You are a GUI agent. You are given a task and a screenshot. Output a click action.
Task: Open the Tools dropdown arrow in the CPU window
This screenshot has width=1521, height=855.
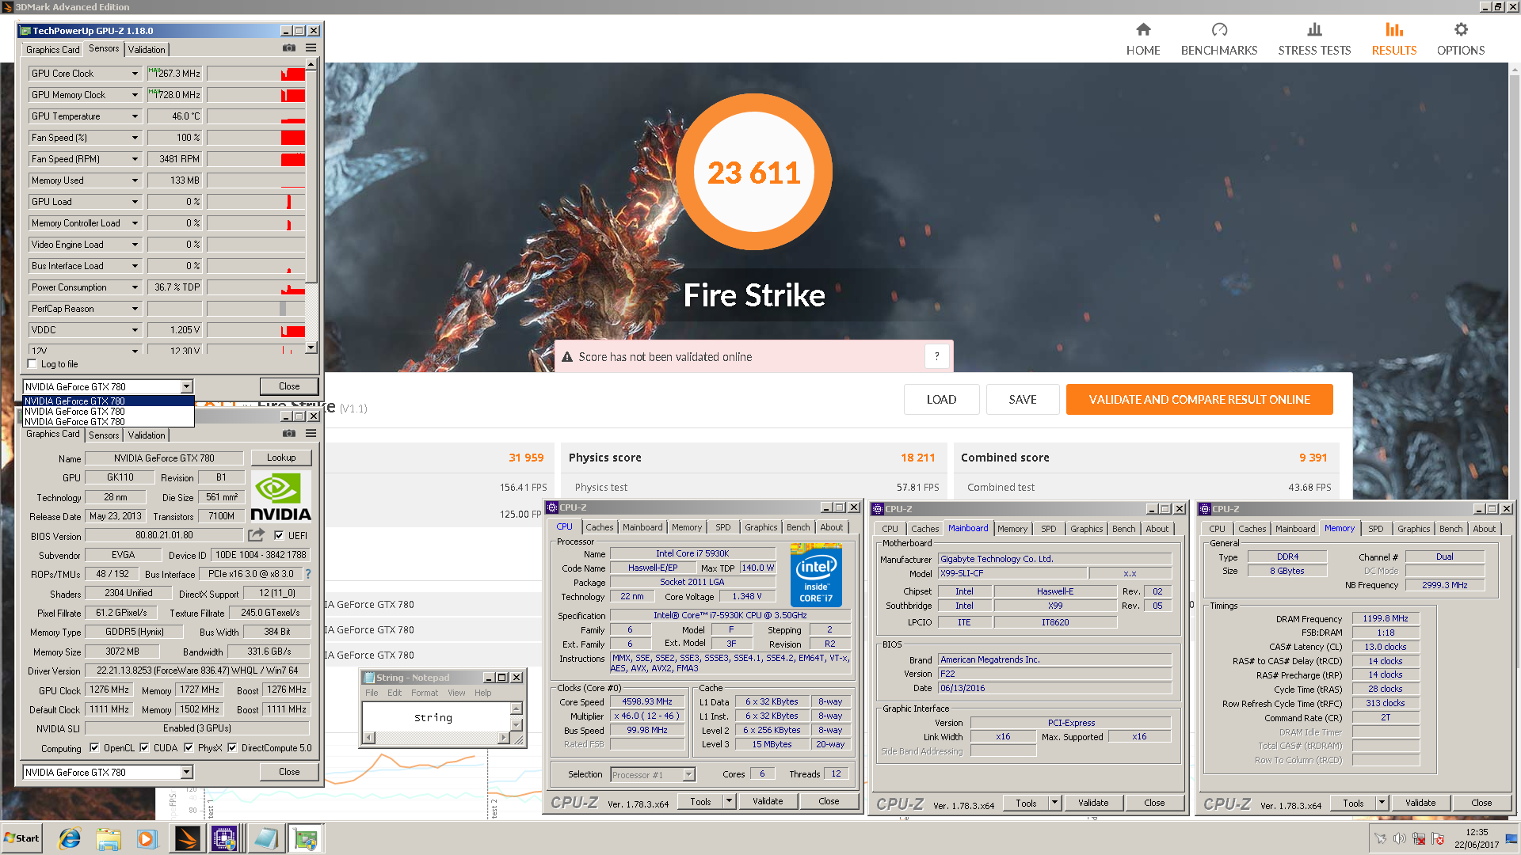point(729,801)
